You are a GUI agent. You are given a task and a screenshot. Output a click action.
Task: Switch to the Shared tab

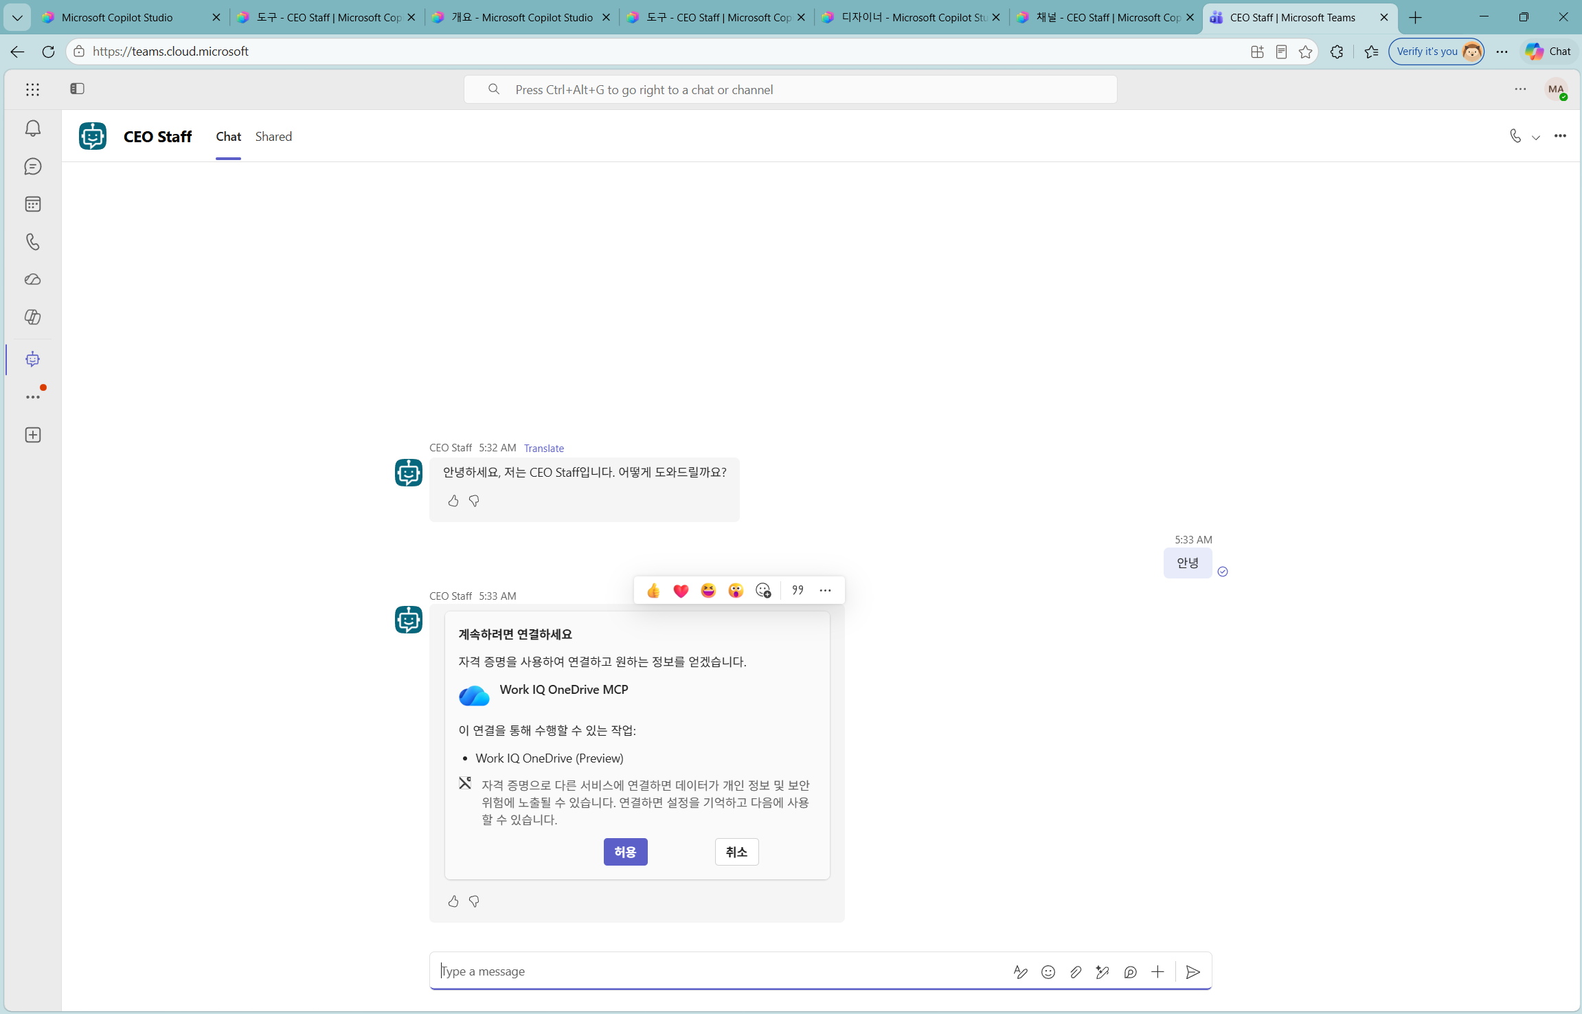(273, 137)
